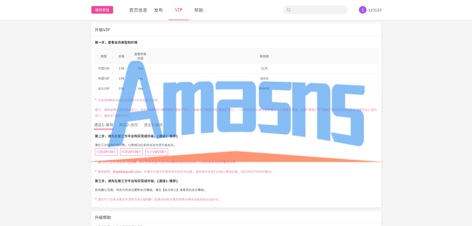Click the price 158 cell

click(x=121, y=69)
